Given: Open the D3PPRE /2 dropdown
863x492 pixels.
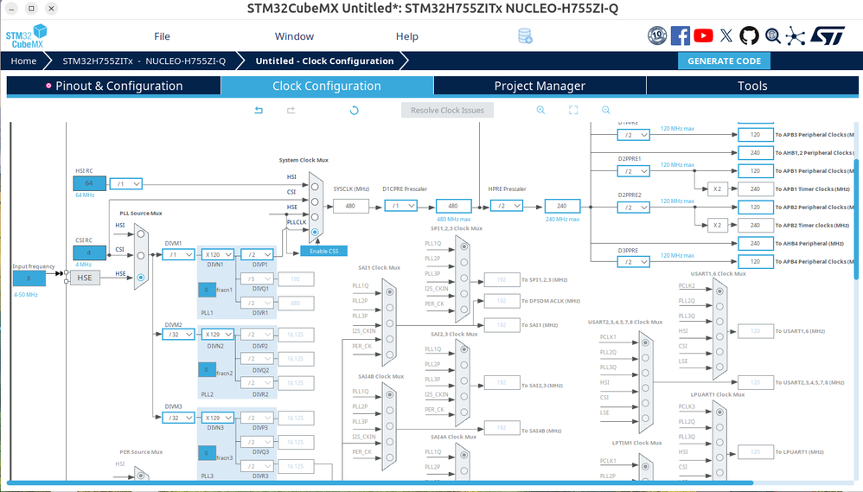Looking at the screenshot, I should (634, 262).
